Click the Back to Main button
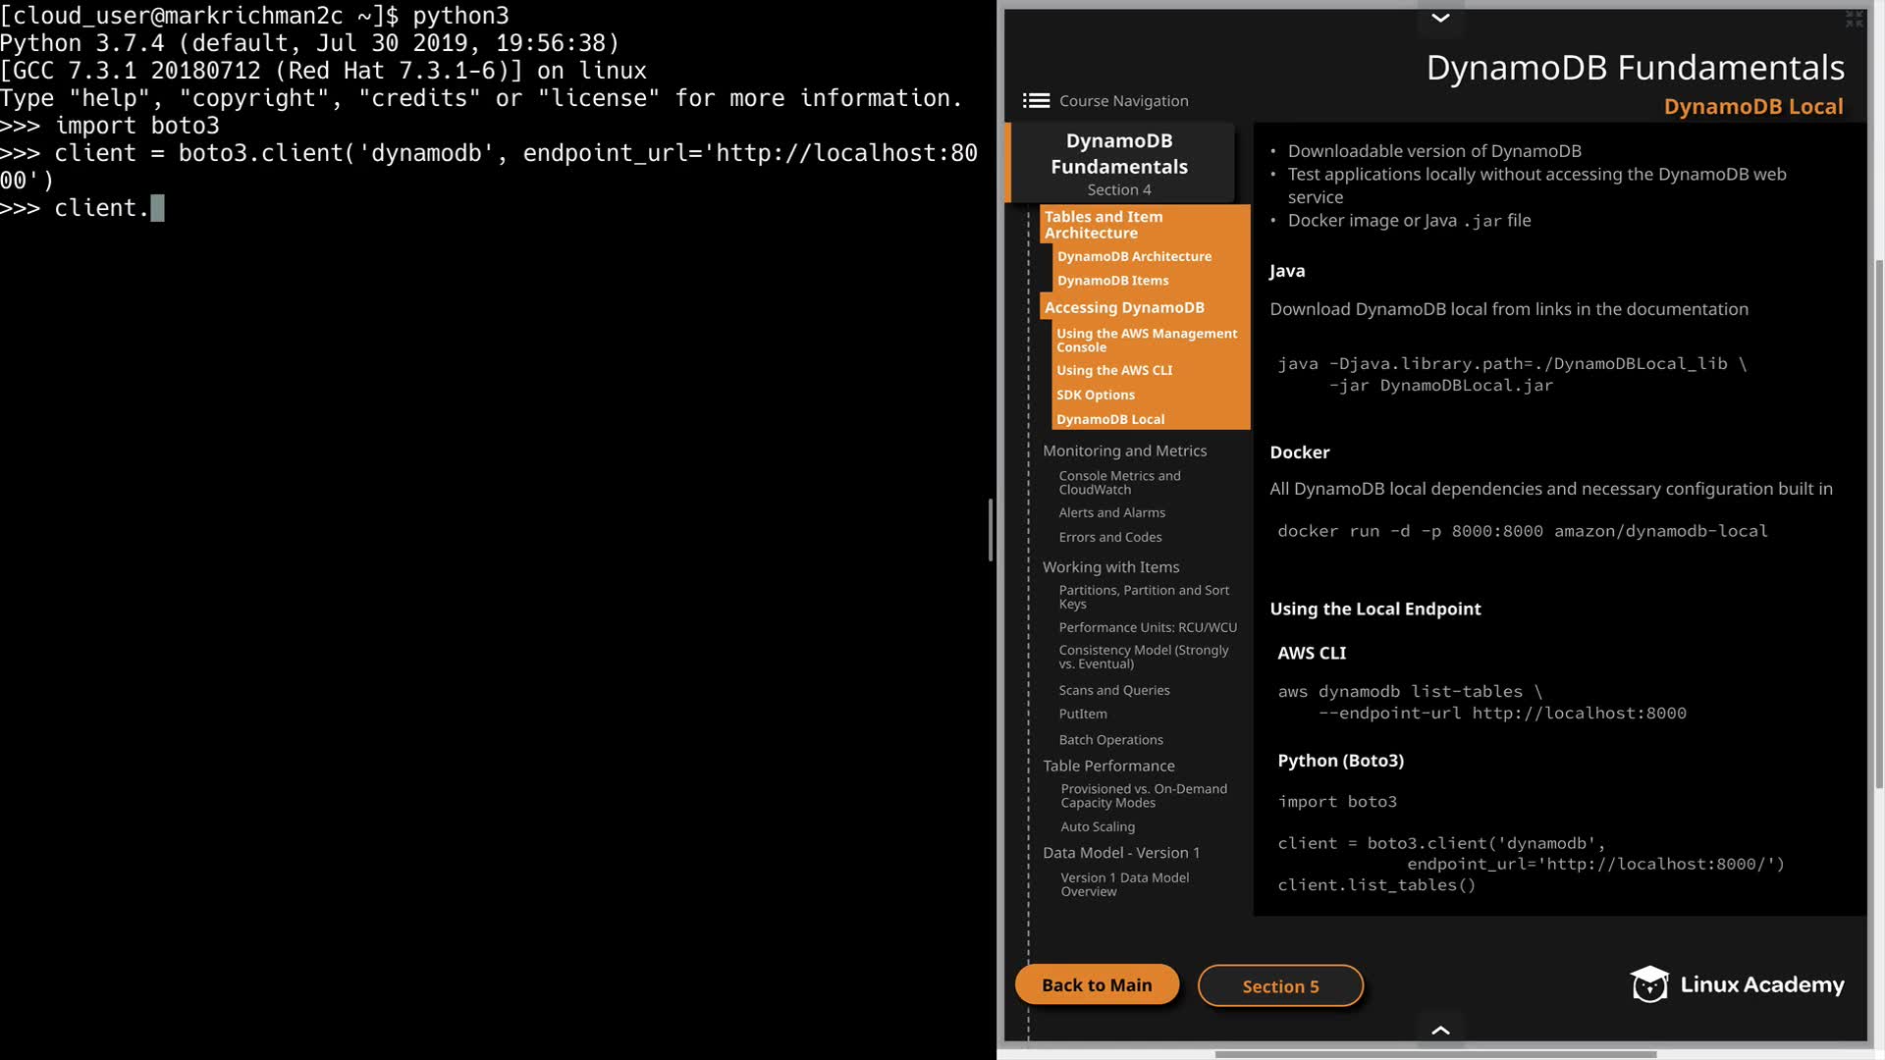 coord(1097,985)
